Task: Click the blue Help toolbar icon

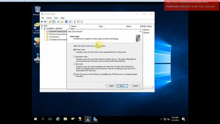Action: coord(66,22)
